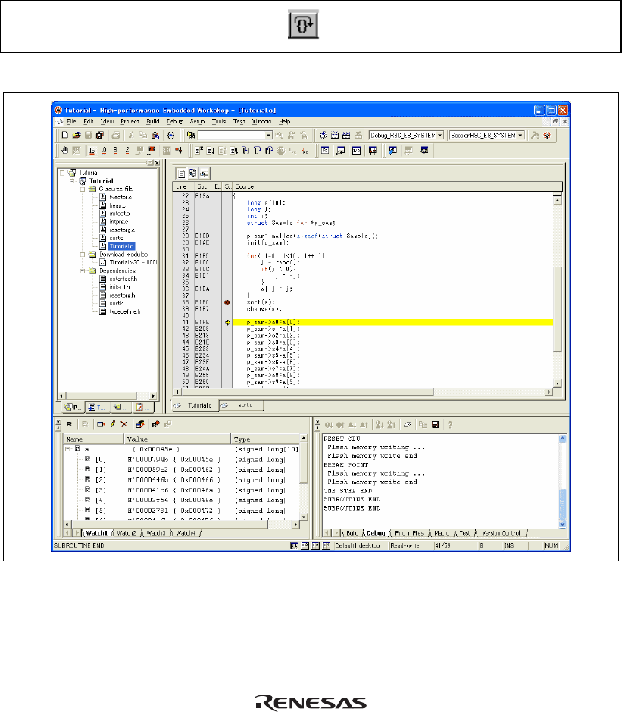This screenshot has width=622, height=712.
Task: Select resetprg.c in the project tree
Action: [122, 230]
